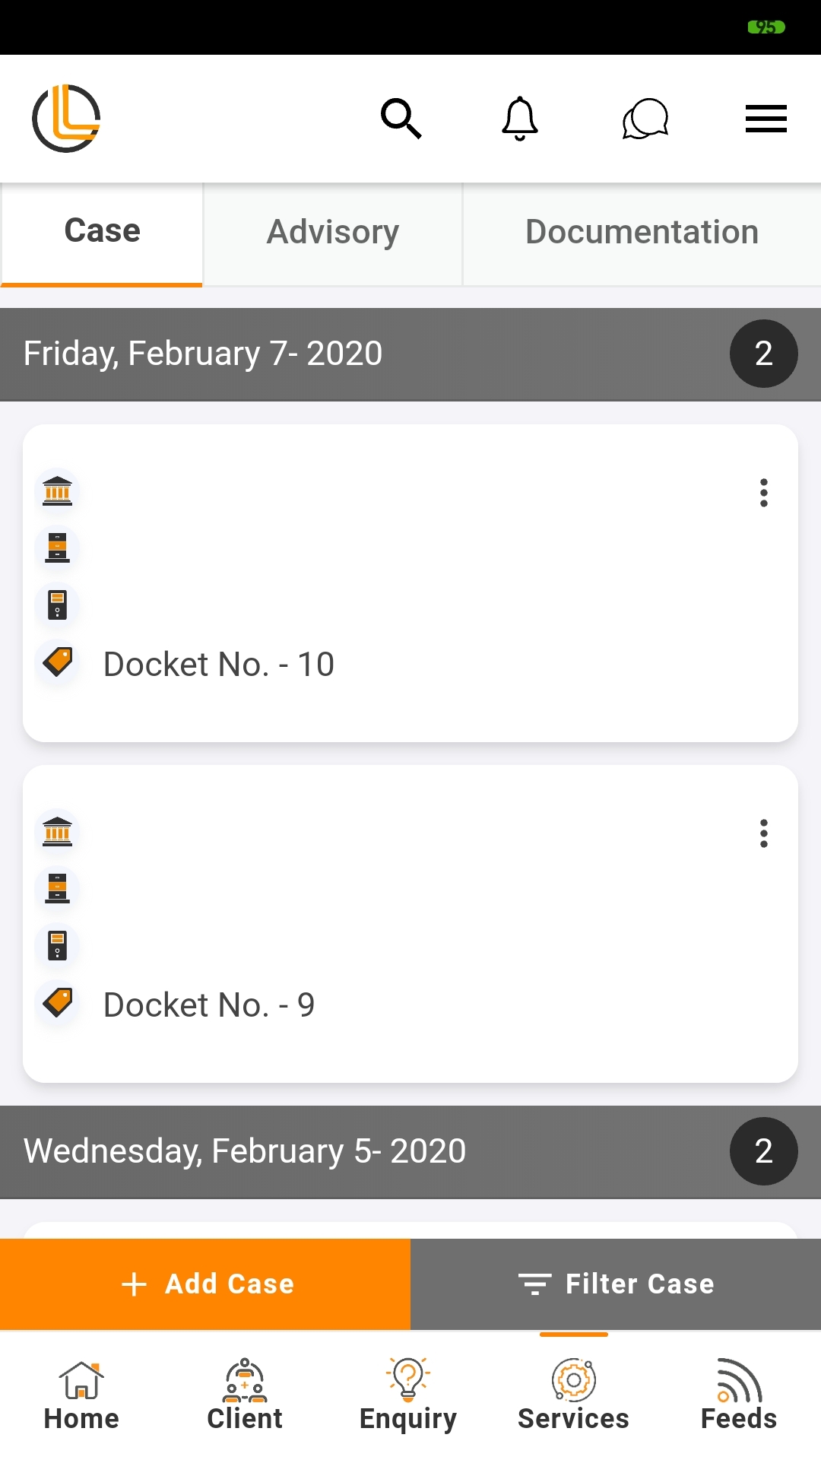Image resolution: width=821 pixels, height=1460 pixels.
Task: Tap the app logo in header
Action: [66, 119]
